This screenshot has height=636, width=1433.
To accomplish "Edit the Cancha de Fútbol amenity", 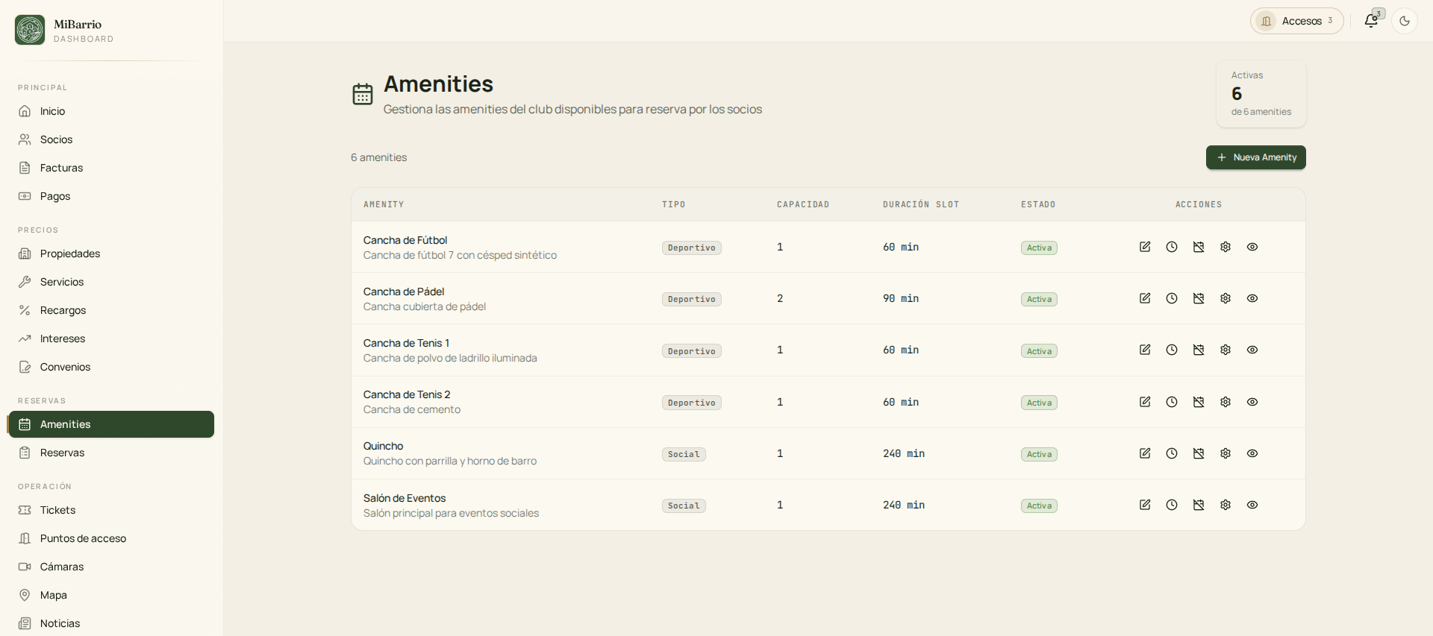I will pos(1145,247).
